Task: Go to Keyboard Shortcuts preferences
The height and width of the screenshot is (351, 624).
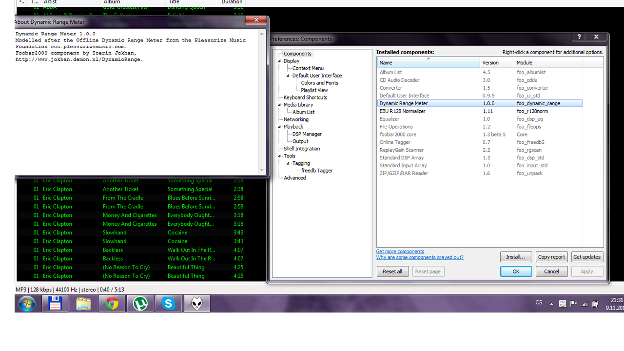Action: click(x=305, y=97)
